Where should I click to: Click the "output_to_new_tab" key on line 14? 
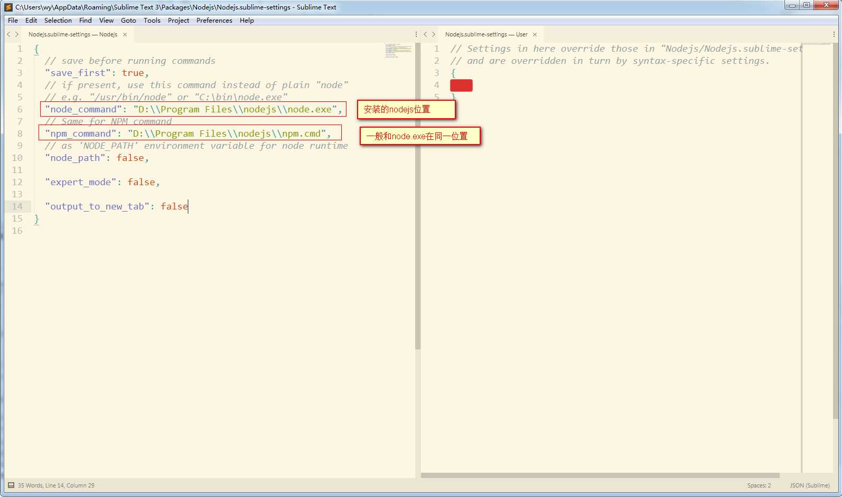[x=97, y=206]
